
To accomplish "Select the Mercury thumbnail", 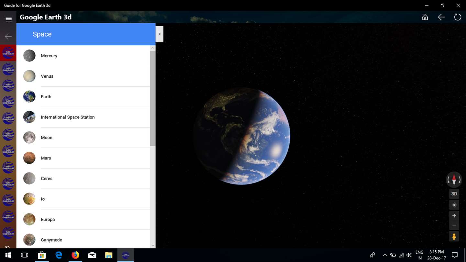I will pos(29,56).
